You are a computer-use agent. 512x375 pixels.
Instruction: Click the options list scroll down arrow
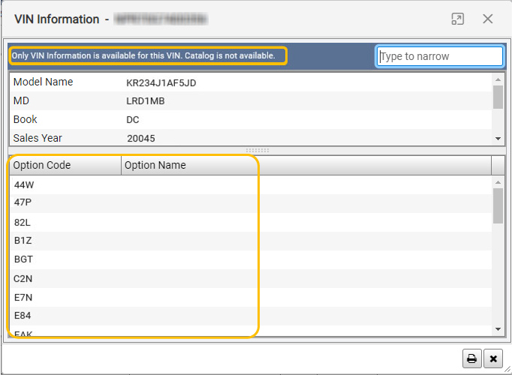(x=498, y=329)
